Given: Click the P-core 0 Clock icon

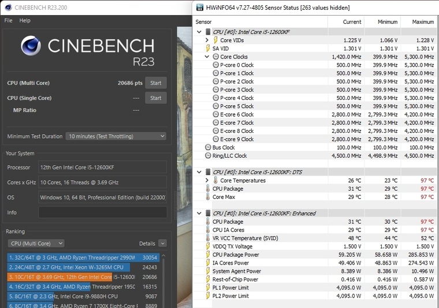Looking at the screenshot, I should point(216,65).
